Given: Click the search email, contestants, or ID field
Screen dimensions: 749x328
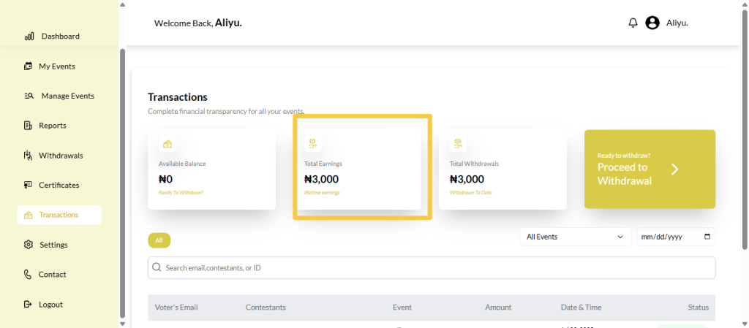Looking at the screenshot, I should point(432,268).
